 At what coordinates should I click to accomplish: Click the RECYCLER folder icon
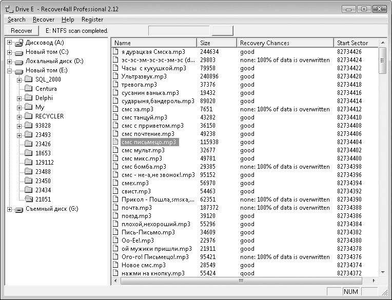click(29, 116)
